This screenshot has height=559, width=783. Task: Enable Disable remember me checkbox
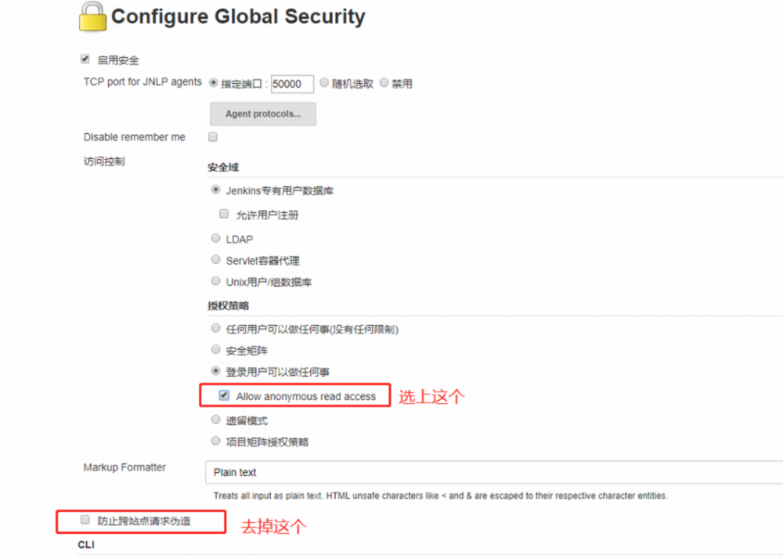click(x=213, y=137)
